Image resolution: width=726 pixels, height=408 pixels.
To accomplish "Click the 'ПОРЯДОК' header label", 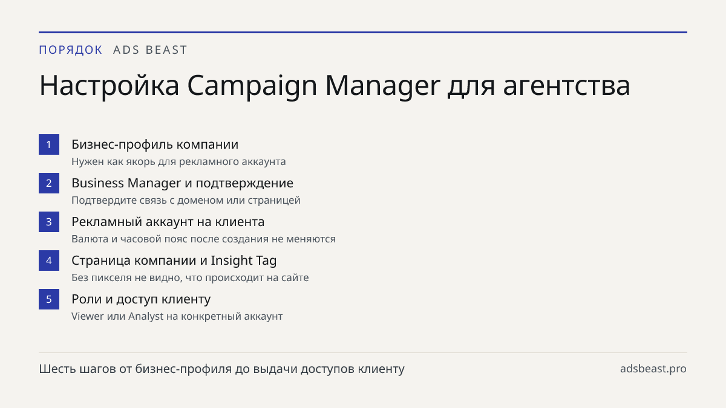I will coord(71,50).
